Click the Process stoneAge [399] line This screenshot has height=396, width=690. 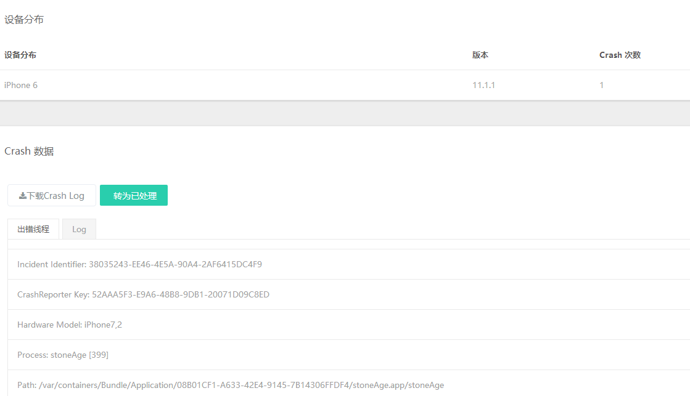pyautogui.click(x=63, y=355)
